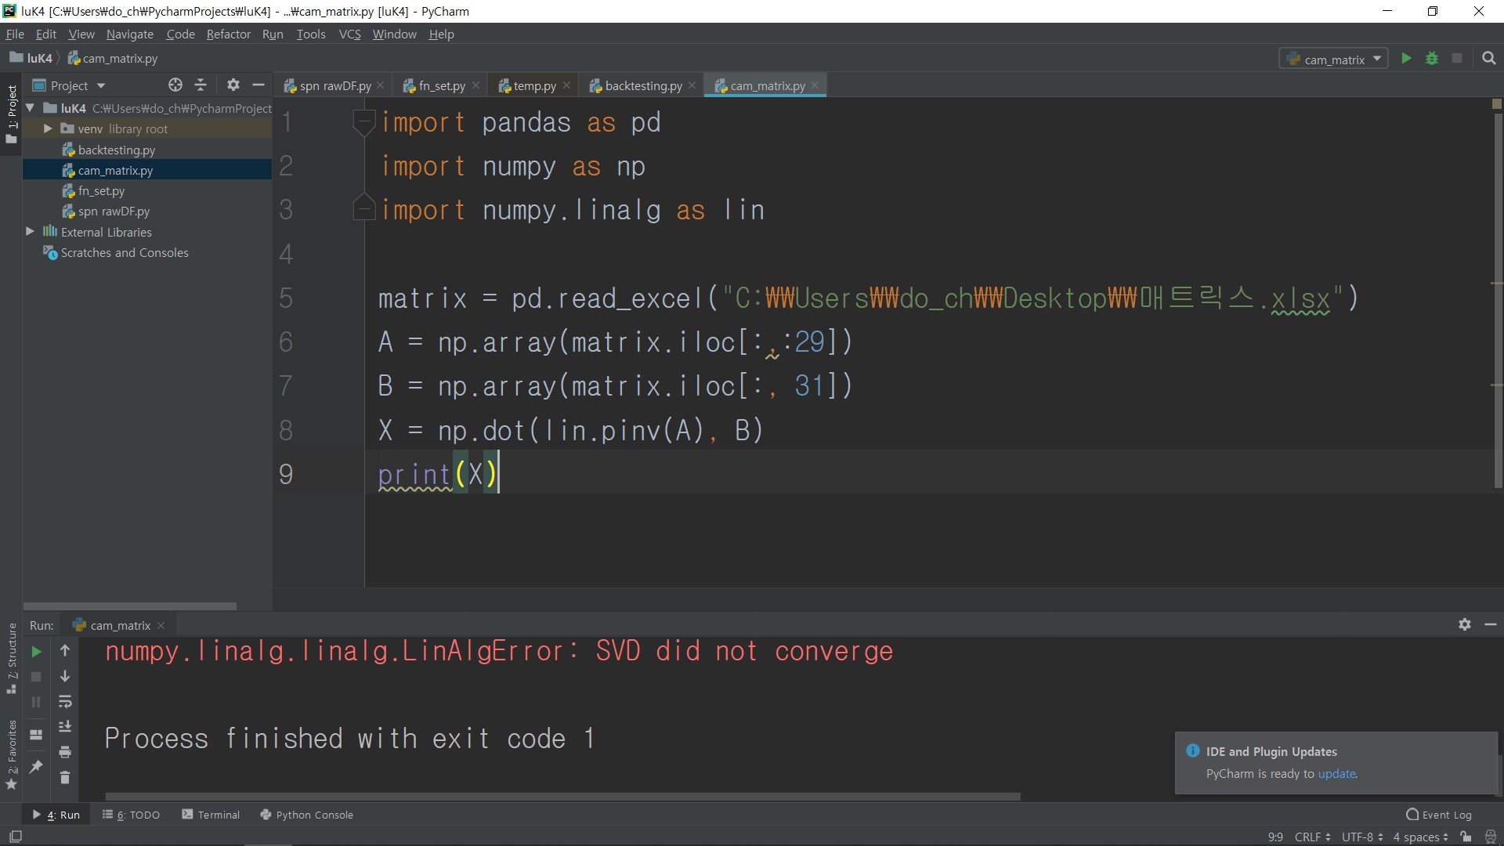Open Project panel settings gear
The width and height of the screenshot is (1504, 846).
point(233,85)
